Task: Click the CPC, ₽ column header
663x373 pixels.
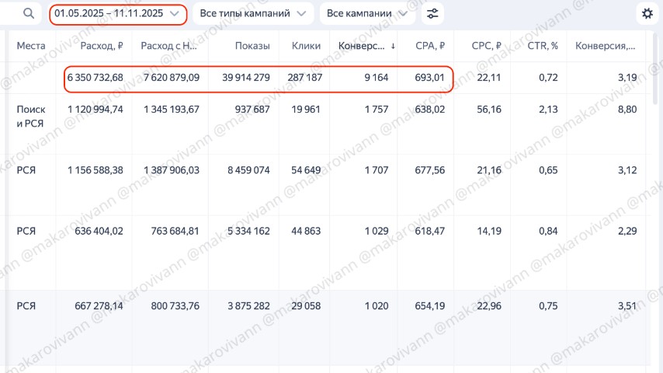Action: [x=487, y=46]
